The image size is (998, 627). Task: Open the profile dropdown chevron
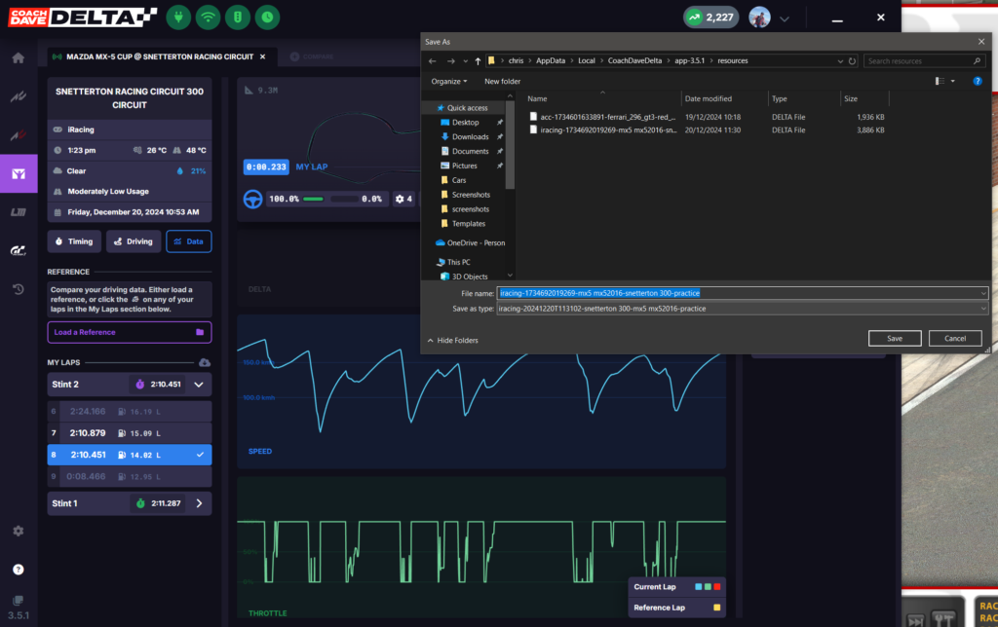point(785,18)
